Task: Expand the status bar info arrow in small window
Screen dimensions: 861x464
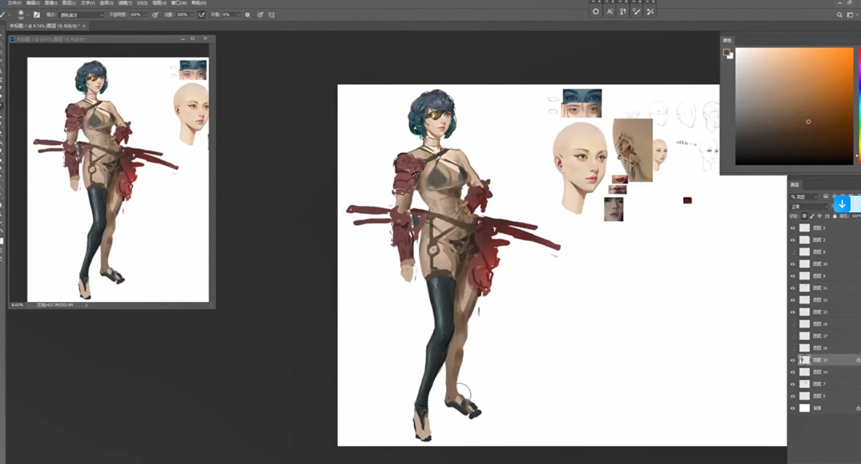Action: [x=86, y=305]
